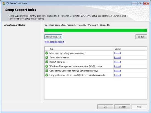Re-run the setup support rules
151x113 pixels.
click(x=141, y=37)
